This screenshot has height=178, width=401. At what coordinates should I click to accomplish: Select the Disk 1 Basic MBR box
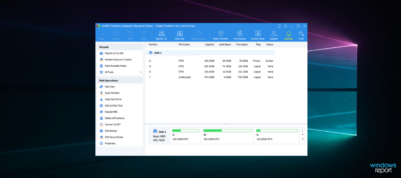(x=160, y=136)
